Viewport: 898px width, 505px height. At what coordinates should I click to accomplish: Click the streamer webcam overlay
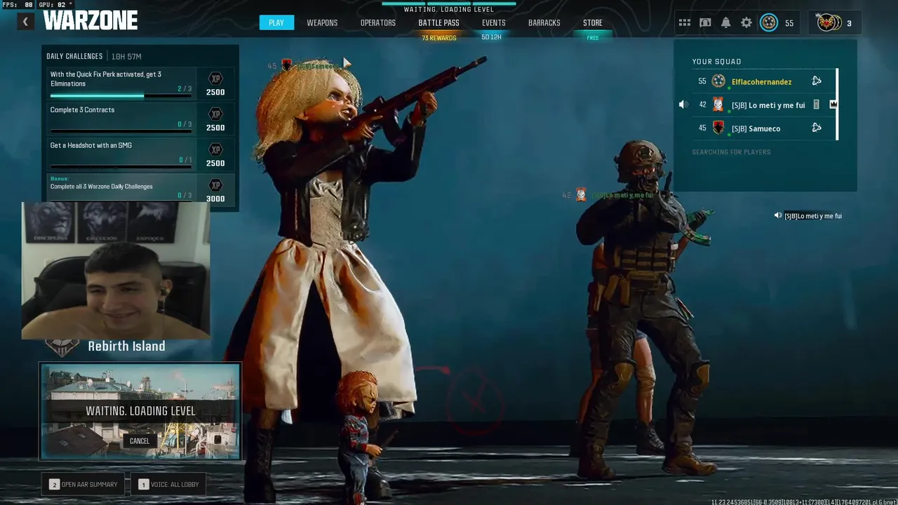pos(116,271)
